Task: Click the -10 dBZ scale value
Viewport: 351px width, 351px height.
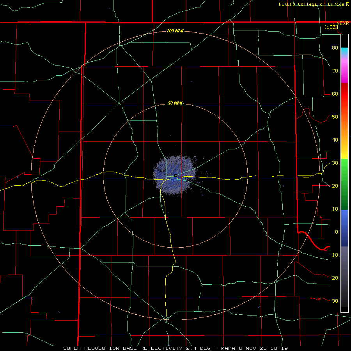Action: click(x=333, y=255)
